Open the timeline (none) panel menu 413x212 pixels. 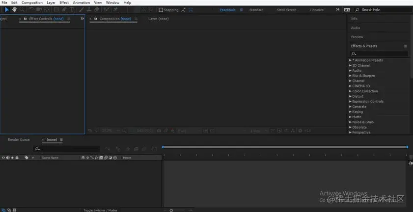[x=61, y=139]
